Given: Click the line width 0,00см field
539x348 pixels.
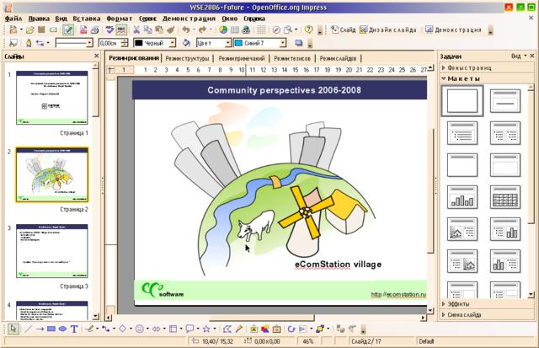Looking at the screenshot, I should [x=110, y=43].
